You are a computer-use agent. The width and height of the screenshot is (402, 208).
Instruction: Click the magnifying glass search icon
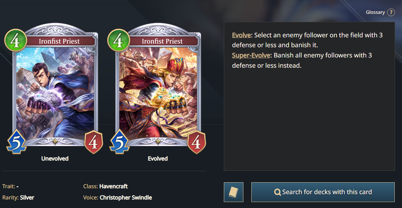pos(277,192)
